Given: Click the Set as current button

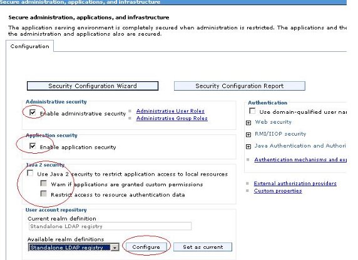Looking at the screenshot, I should (x=203, y=247).
